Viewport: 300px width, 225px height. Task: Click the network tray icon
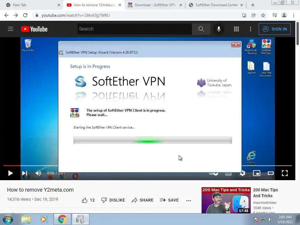263,219
